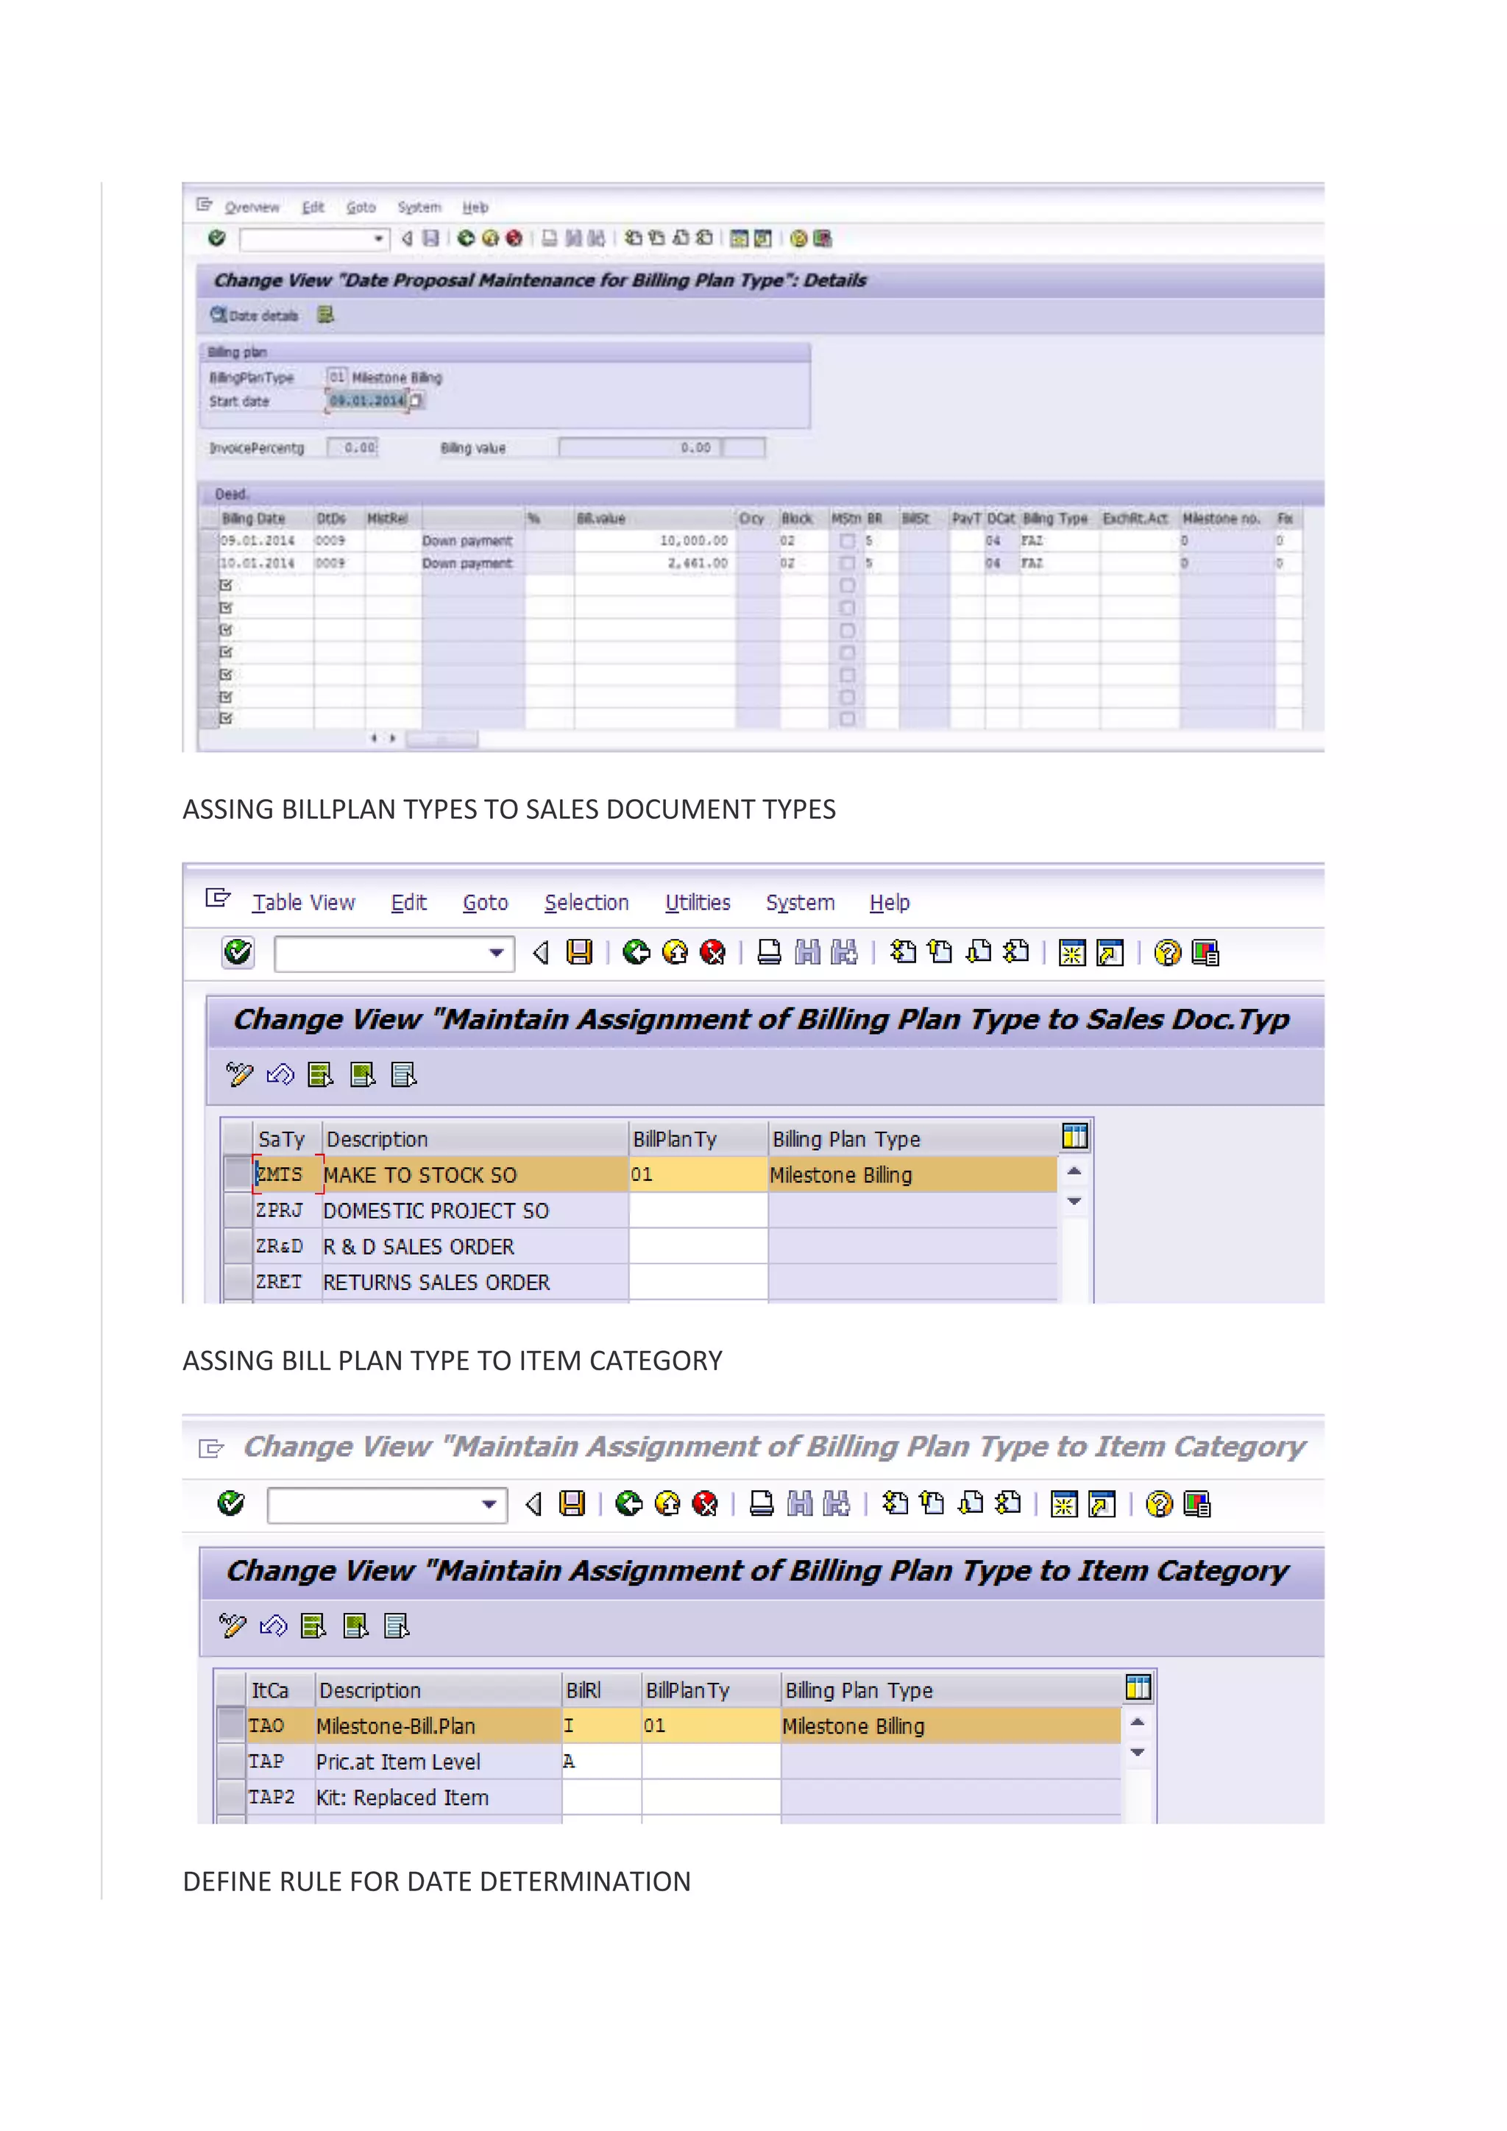Click red Cancel icon in Sales Doc.Typ toolbar
The image size is (1507, 2131).
[713, 952]
